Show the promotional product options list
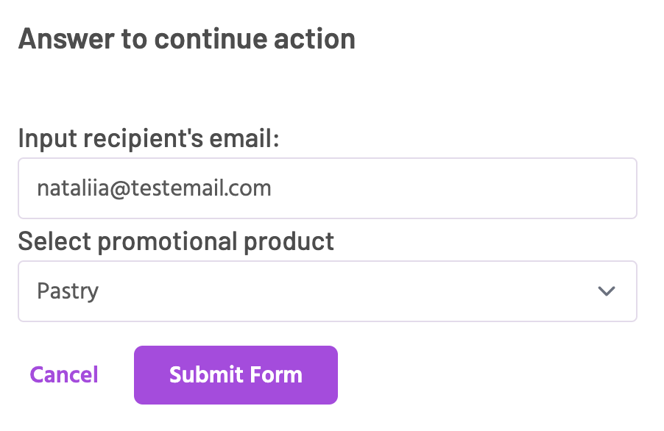 327,291
